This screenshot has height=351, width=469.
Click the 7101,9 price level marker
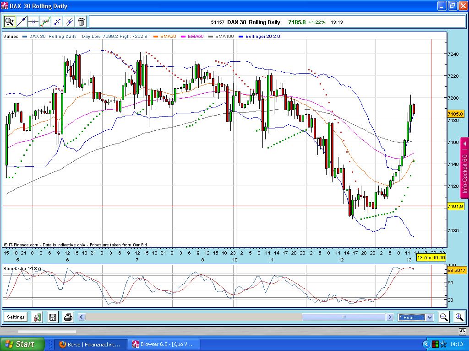(455, 206)
